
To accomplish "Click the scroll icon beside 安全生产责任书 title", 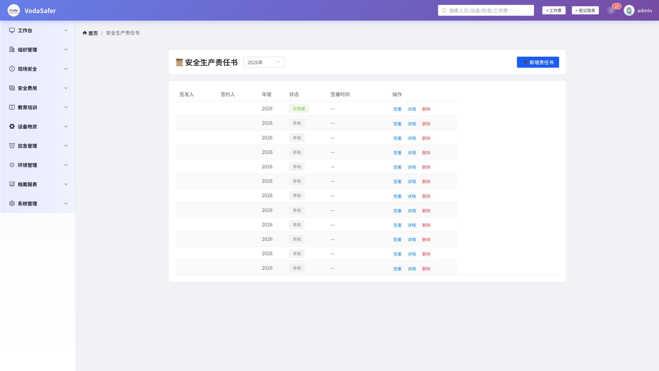I will click(179, 62).
